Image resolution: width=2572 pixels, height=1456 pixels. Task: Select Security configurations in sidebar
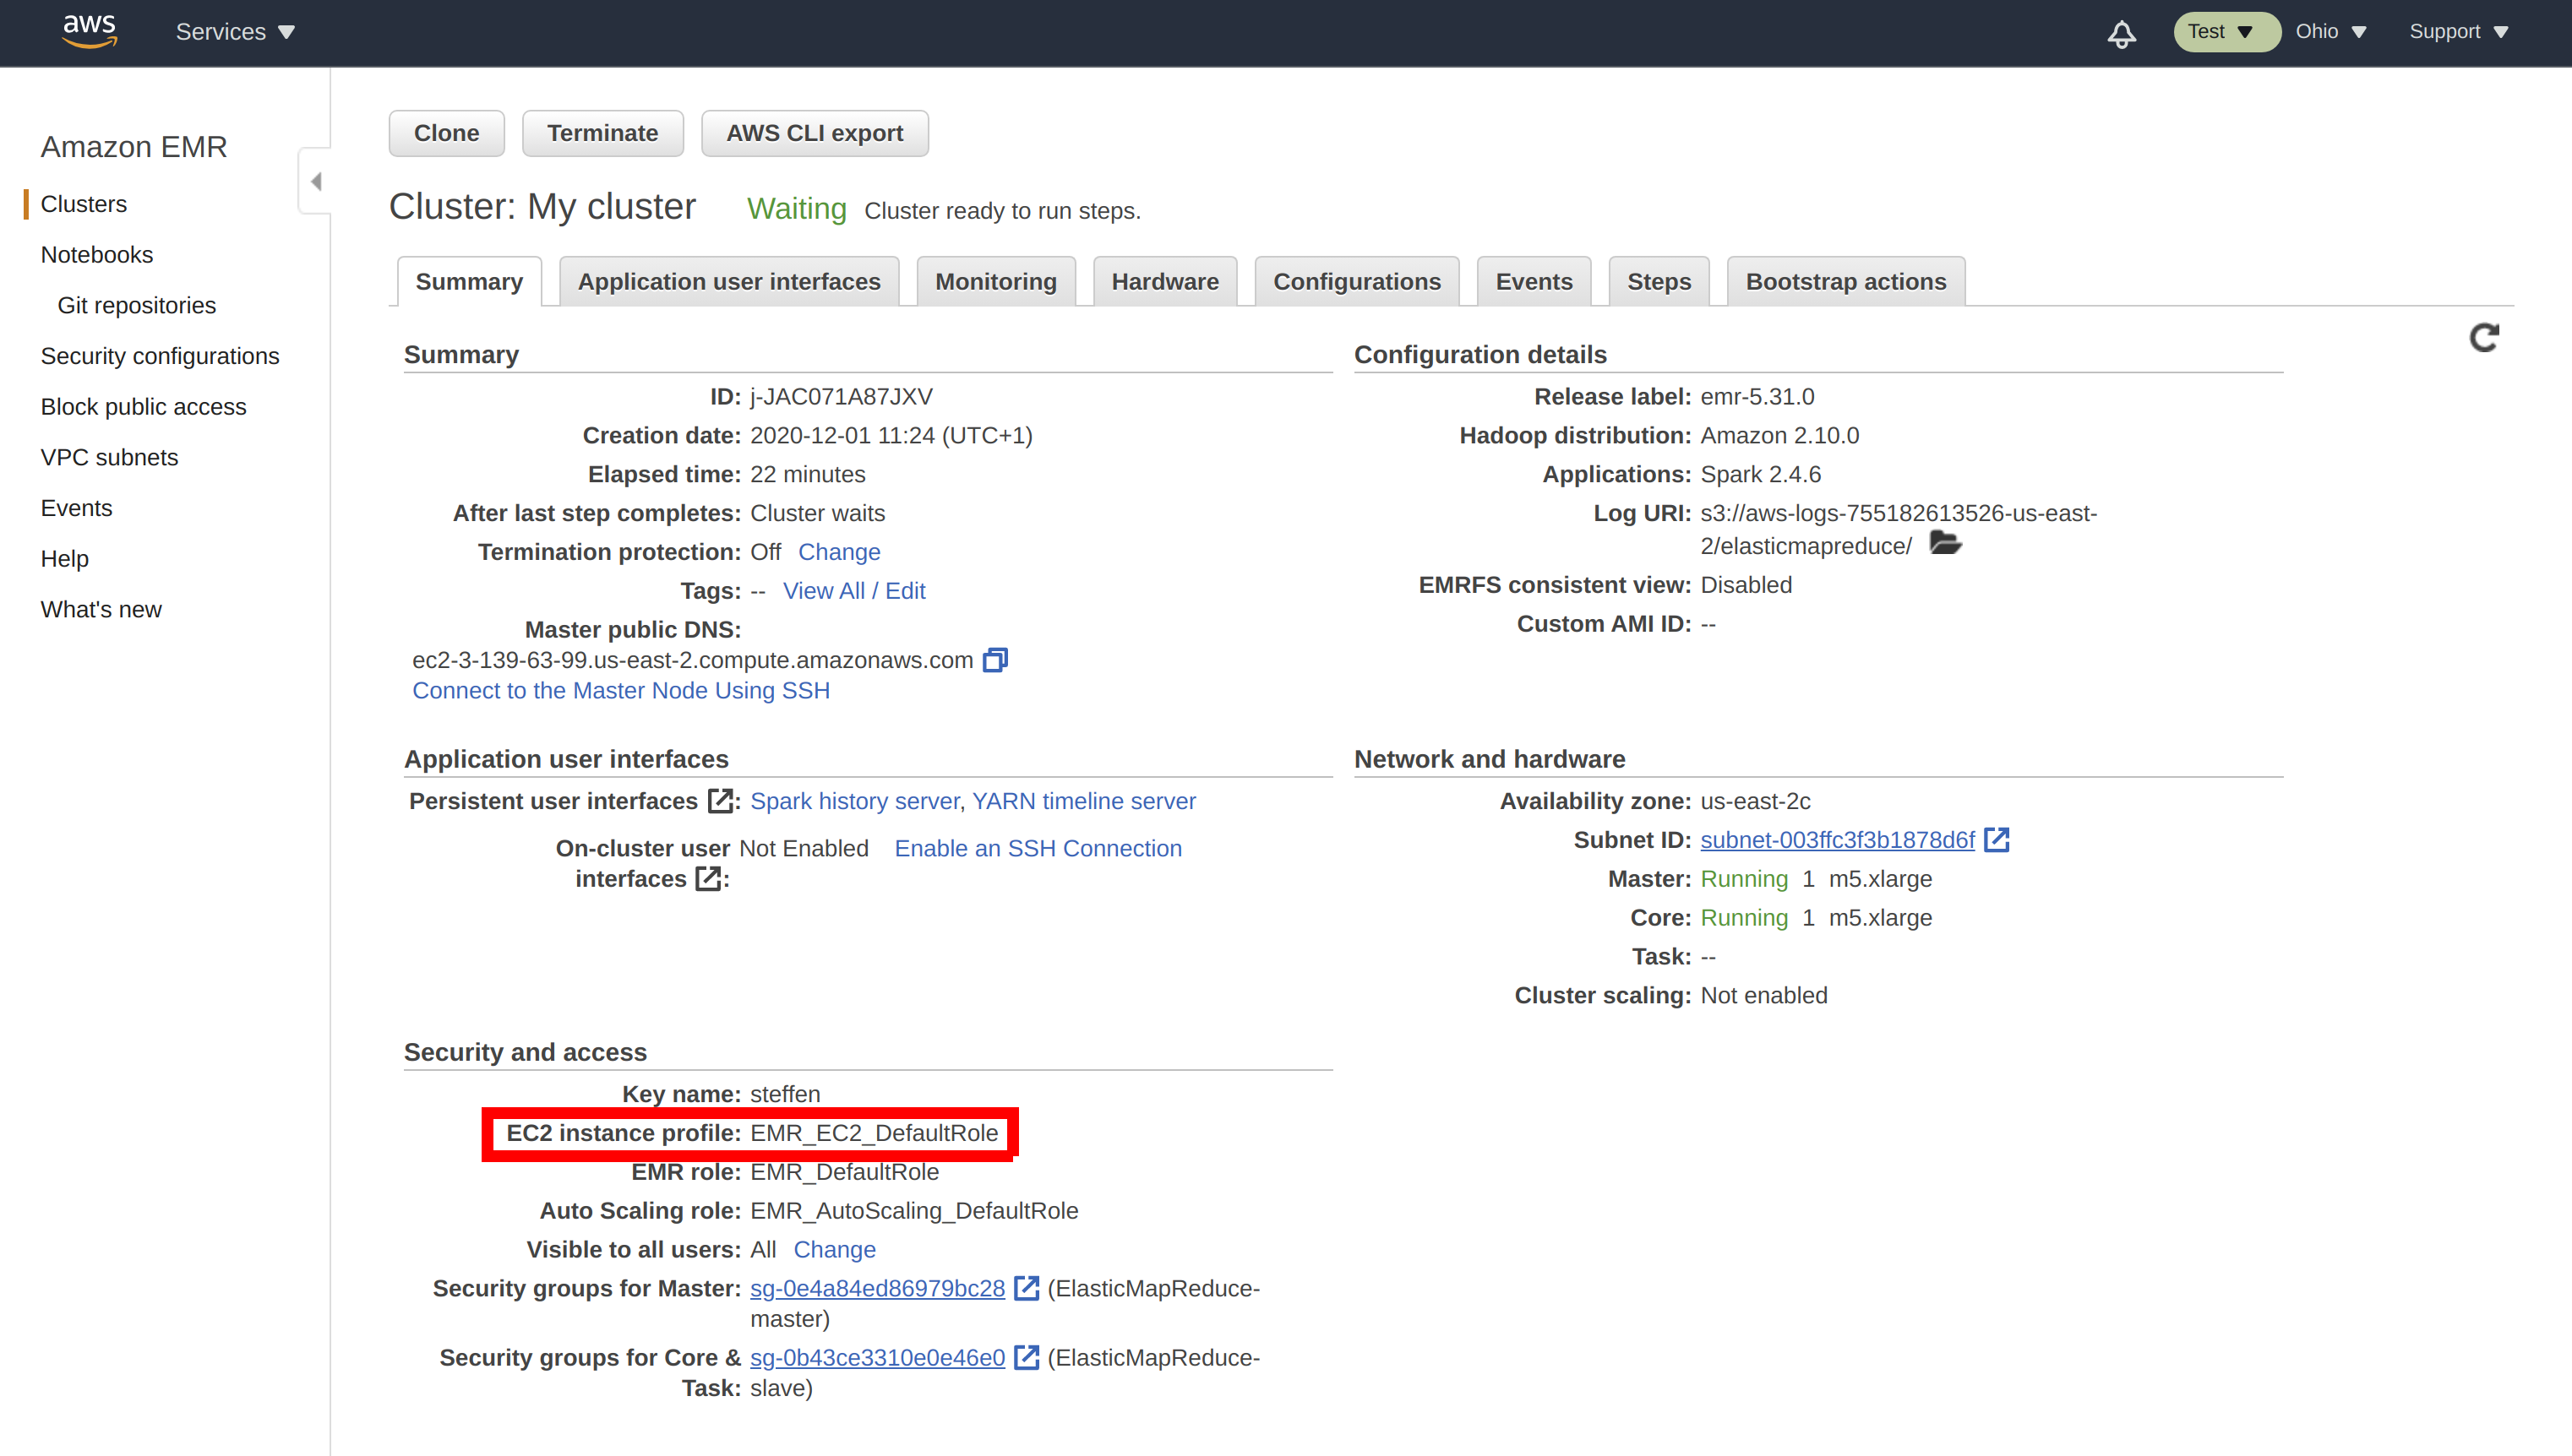coord(160,355)
